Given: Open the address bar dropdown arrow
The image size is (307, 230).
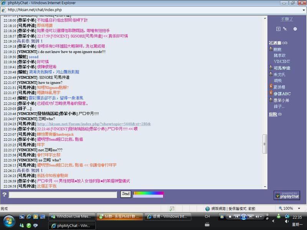Looking at the screenshot, I should click(304, 10).
